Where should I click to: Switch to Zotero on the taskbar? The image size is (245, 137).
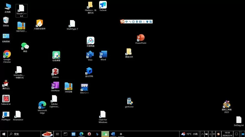[89, 134]
